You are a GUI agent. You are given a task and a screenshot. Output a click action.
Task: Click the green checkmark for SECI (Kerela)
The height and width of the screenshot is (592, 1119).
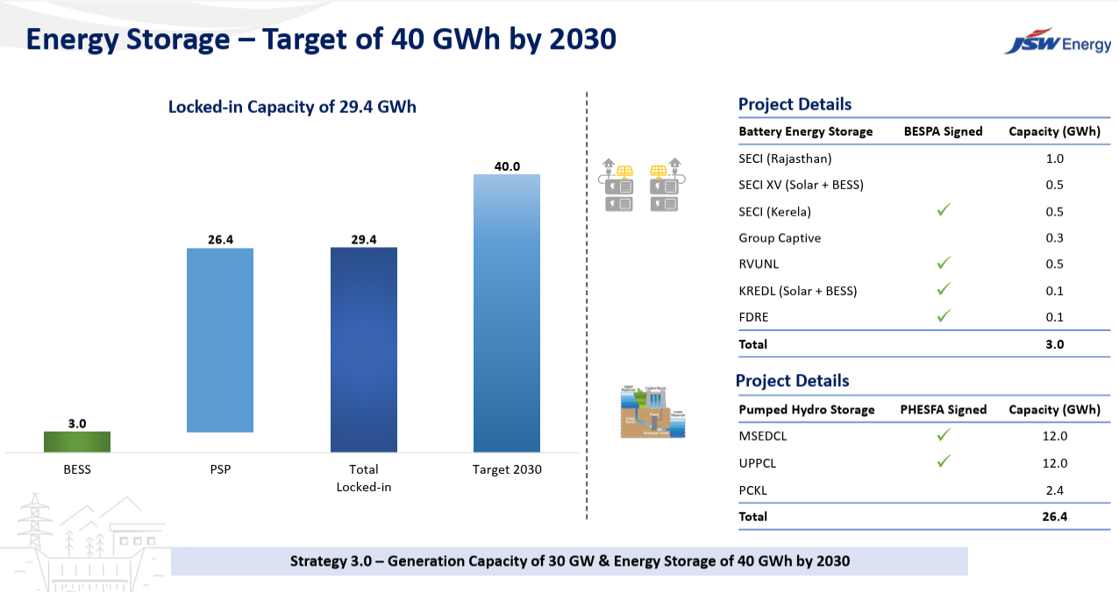coord(944,210)
